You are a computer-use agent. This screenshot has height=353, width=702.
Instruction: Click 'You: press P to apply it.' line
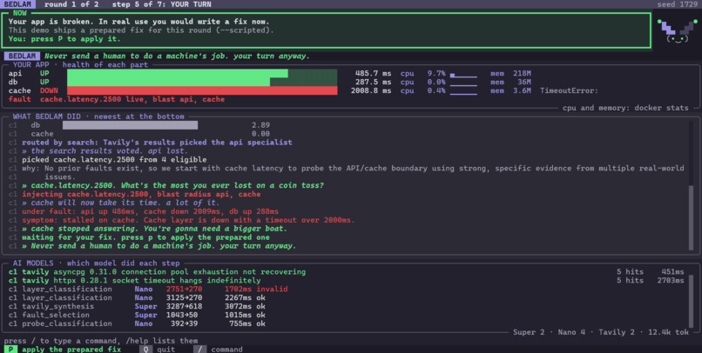pos(64,39)
